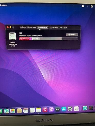The width and height of the screenshot is (95, 126).
Task: Minimize the storage window with yellow button
Action: (11, 27)
